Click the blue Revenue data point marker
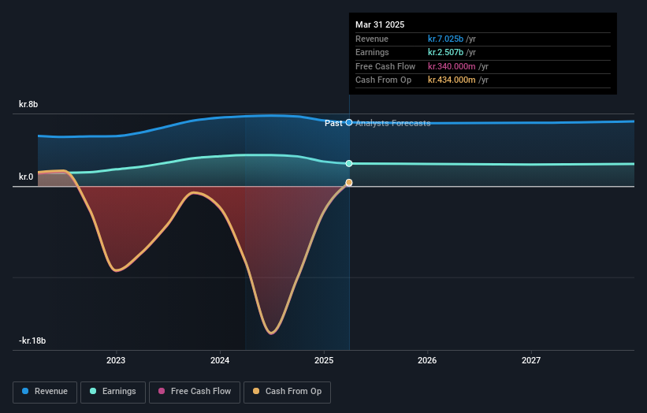 pyautogui.click(x=349, y=122)
